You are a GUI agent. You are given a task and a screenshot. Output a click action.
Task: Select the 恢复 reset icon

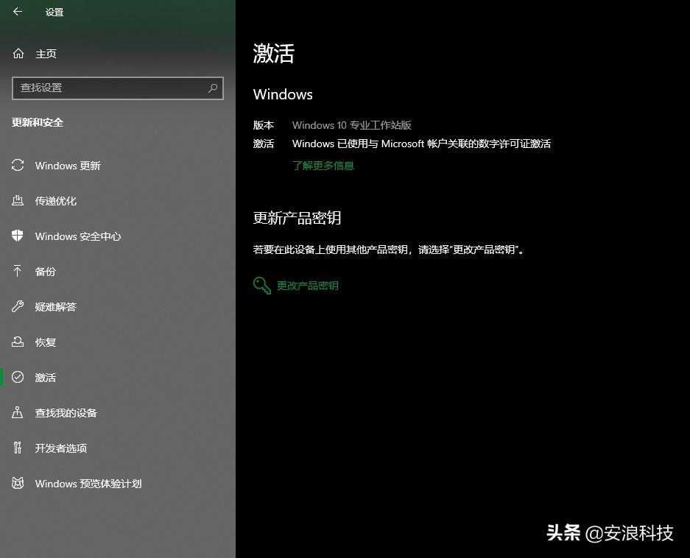pyautogui.click(x=18, y=342)
